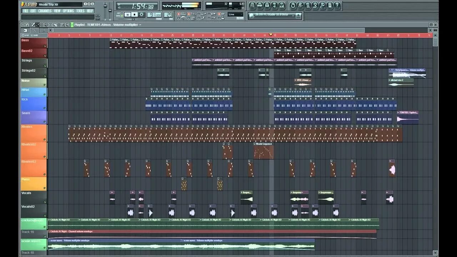Screen dimensions: 457x257
Task: Open the EDIT menu
Action: coord(33,11)
